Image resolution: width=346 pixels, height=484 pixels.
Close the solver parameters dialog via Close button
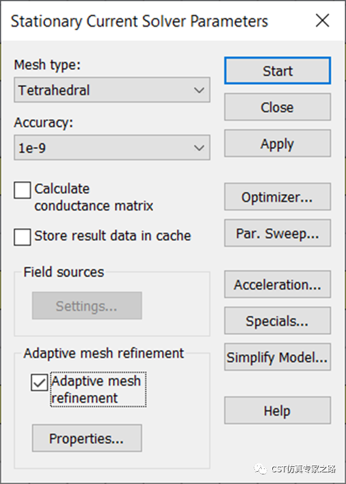(x=278, y=107)
